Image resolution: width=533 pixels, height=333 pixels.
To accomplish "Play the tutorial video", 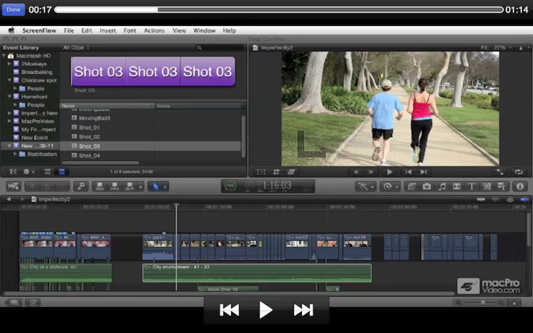I will click(265, 310).
